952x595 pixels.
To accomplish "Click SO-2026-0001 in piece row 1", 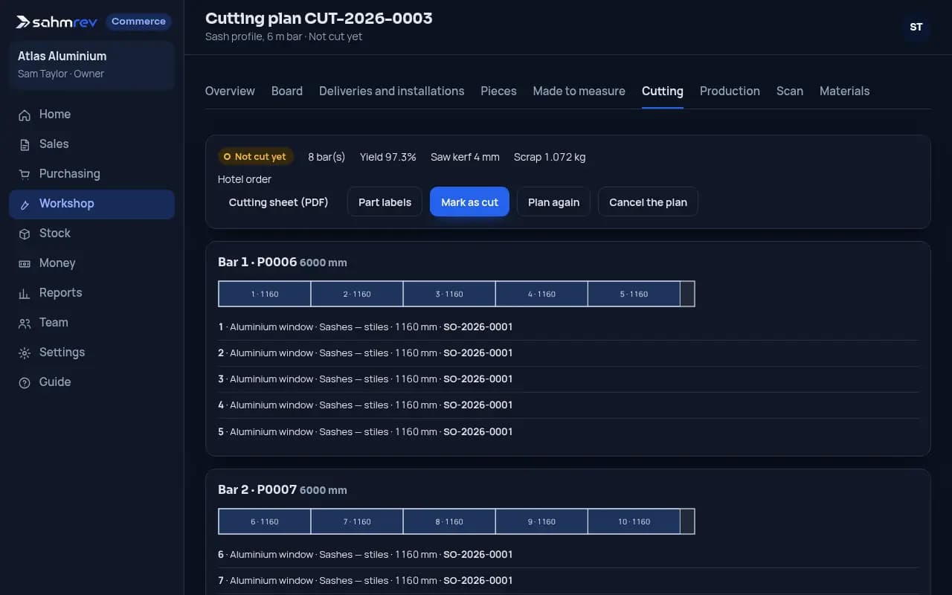I will (x=478, y=327).
